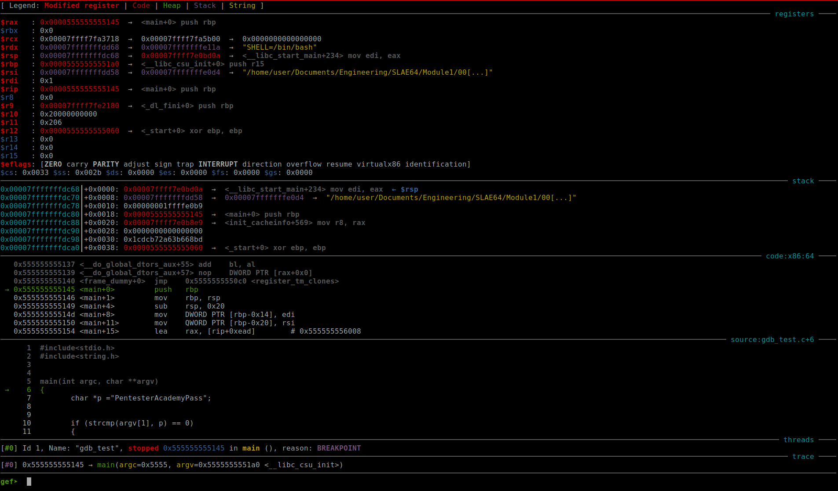Select the "String" legend entry
Image resolution: width=838 pixels, height=491 pixels.
click(242, 6)
